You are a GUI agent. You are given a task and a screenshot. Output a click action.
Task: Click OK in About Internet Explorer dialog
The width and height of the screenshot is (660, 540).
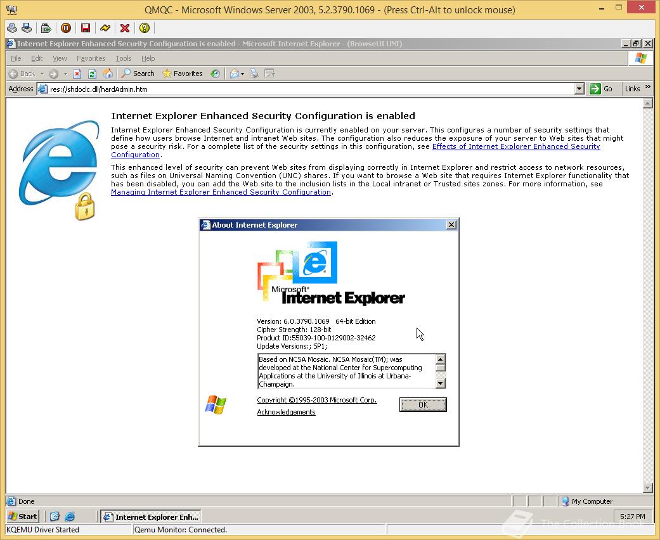423,404
